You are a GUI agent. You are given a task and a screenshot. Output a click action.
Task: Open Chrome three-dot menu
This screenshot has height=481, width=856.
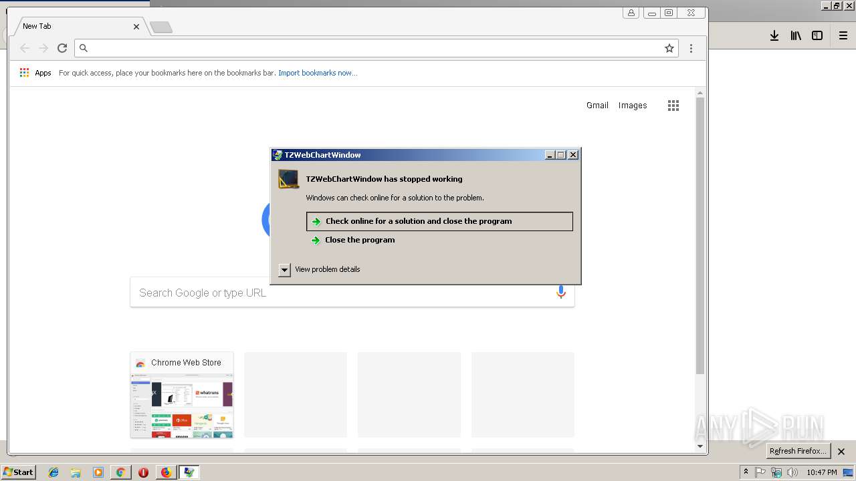coord(691,48)
